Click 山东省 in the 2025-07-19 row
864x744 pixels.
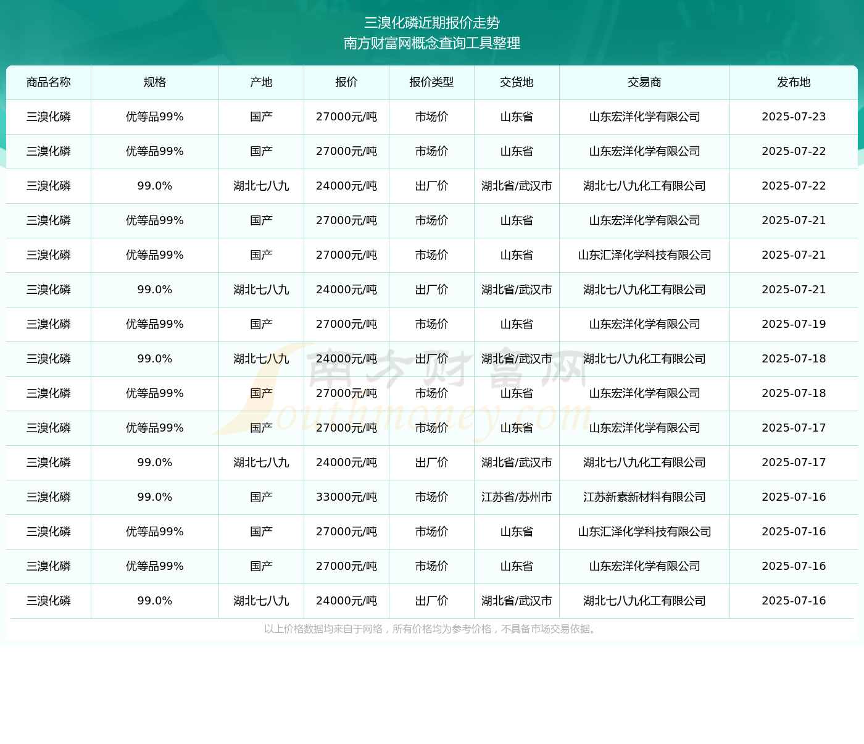click(x=517, y=324)
